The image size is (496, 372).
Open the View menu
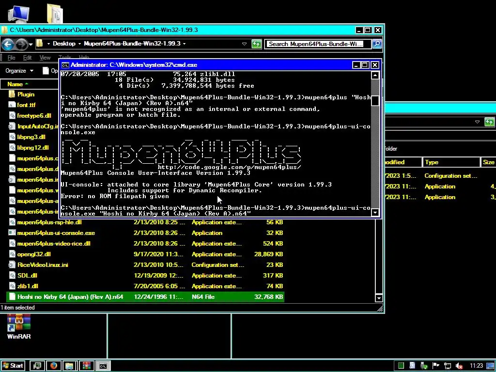click(45, 58)
